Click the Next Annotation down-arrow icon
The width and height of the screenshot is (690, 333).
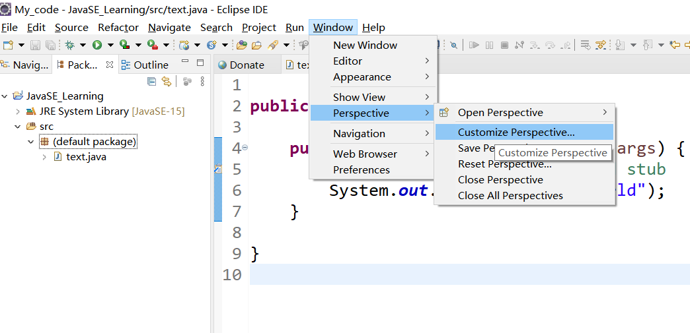(x=619, y=45)
